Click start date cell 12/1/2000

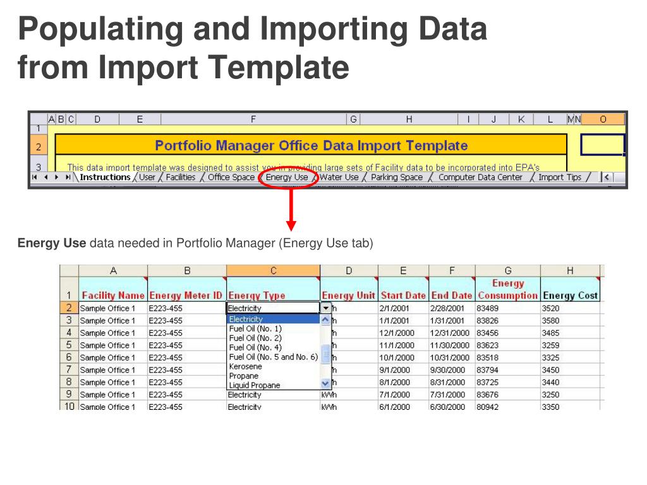[403, 333]
